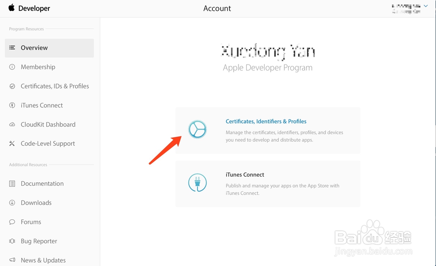Click the Apple logo icon
Viewport: 436px width, 266px height.
click(x=11, y=7)
